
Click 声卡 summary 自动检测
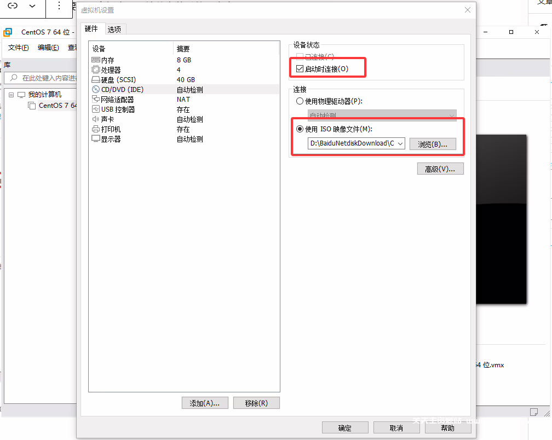pyautogui.click(x=189, y=119)
